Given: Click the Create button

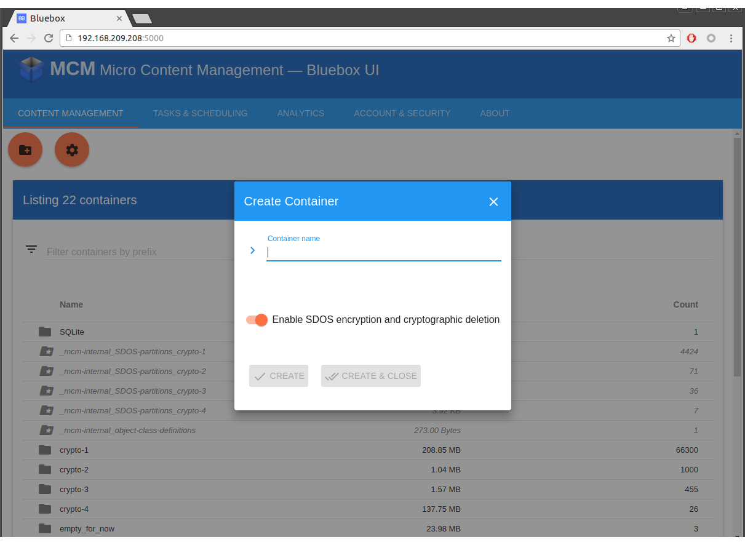Looking at the screenshot, I should click(x=279, y=376).
